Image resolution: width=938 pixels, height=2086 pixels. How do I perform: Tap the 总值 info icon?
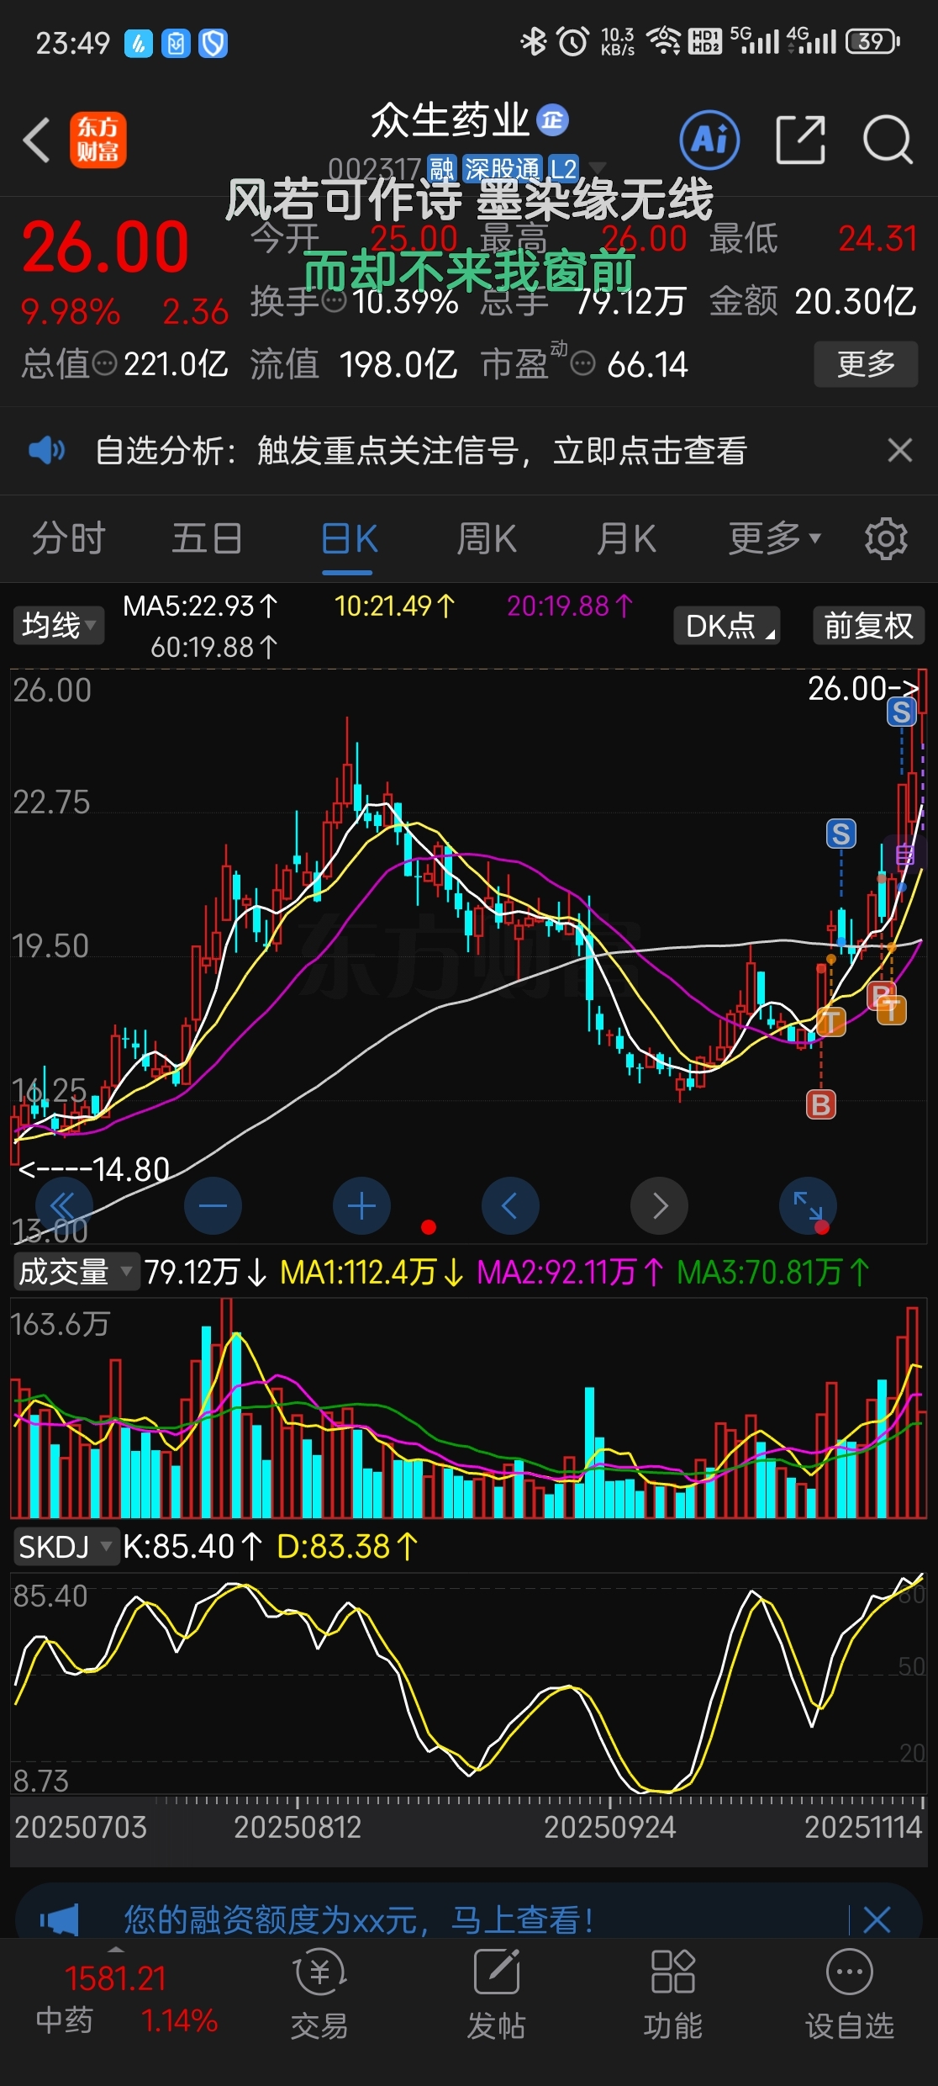[104, 364]
